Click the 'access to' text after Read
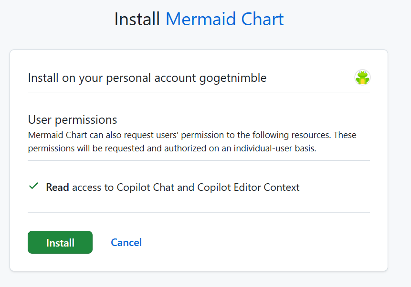Image resolution: width=411 pixels, height=287 pixels. (93, 188)
